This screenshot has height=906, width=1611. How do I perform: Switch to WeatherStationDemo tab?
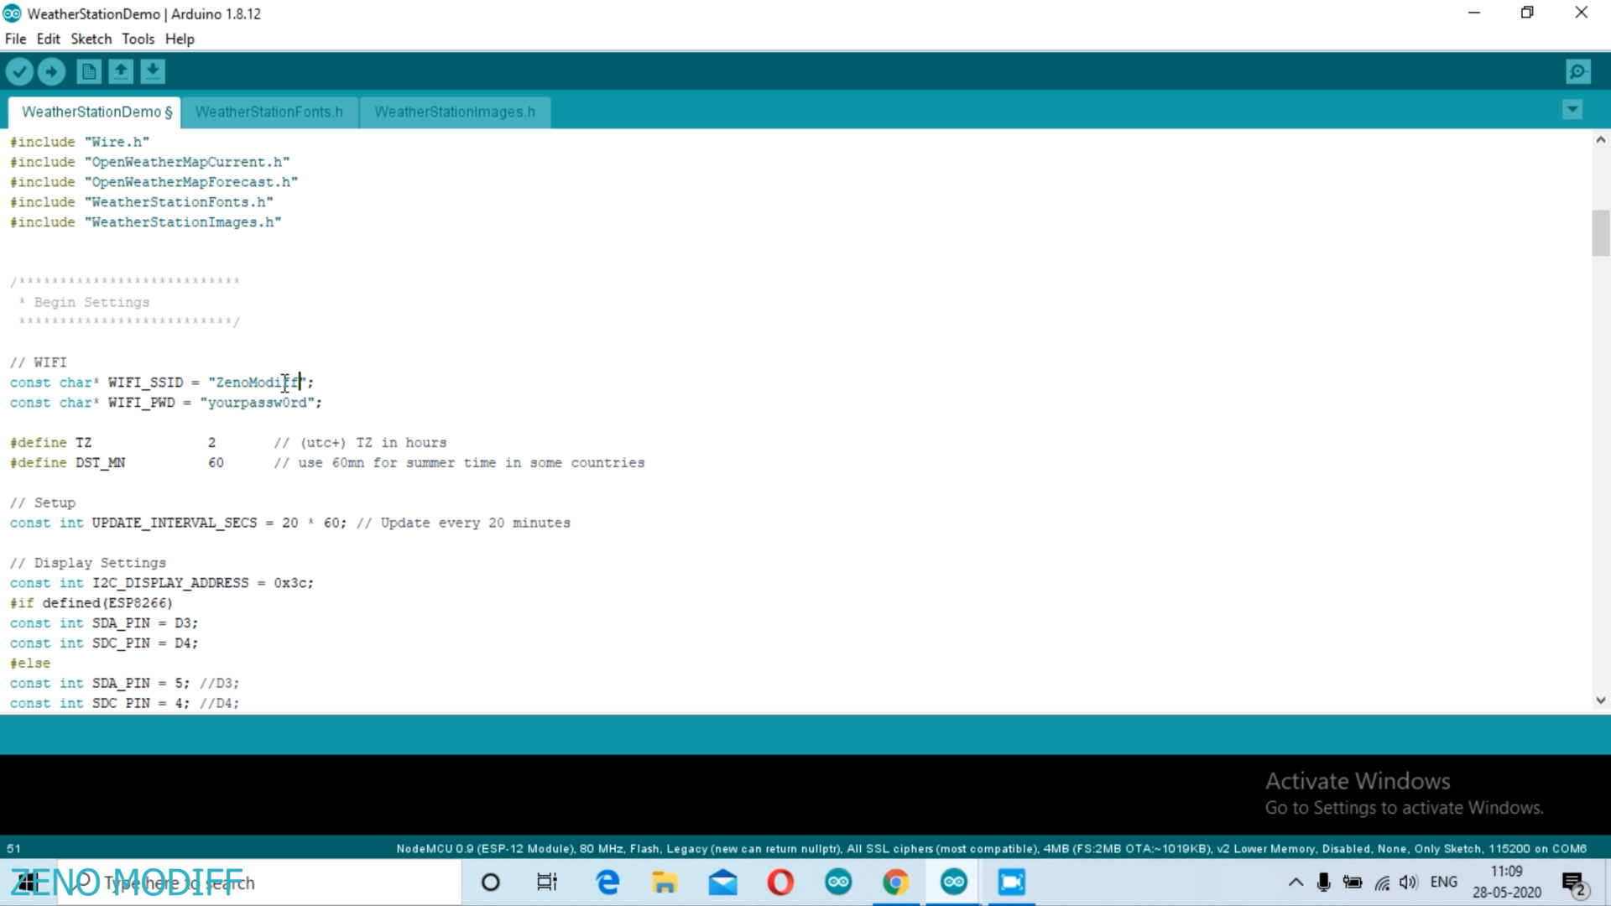[96, 112]
